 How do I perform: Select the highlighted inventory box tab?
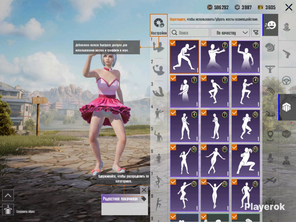286,107
